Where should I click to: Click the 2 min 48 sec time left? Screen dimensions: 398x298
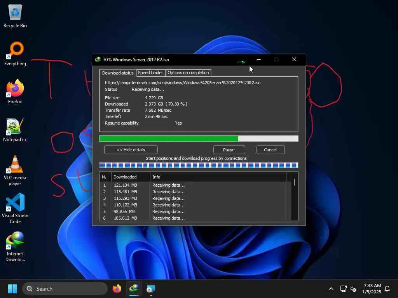click(x=156, y=116)
